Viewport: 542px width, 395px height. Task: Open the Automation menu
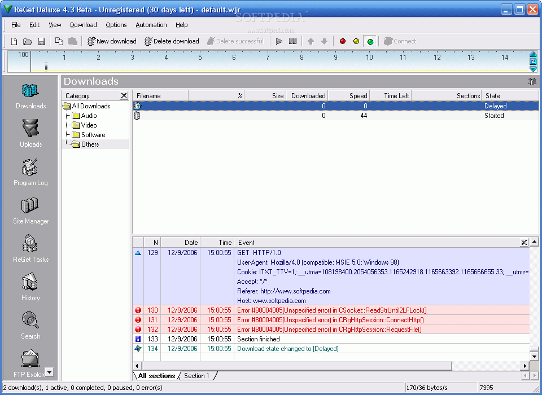coord(151,25)
